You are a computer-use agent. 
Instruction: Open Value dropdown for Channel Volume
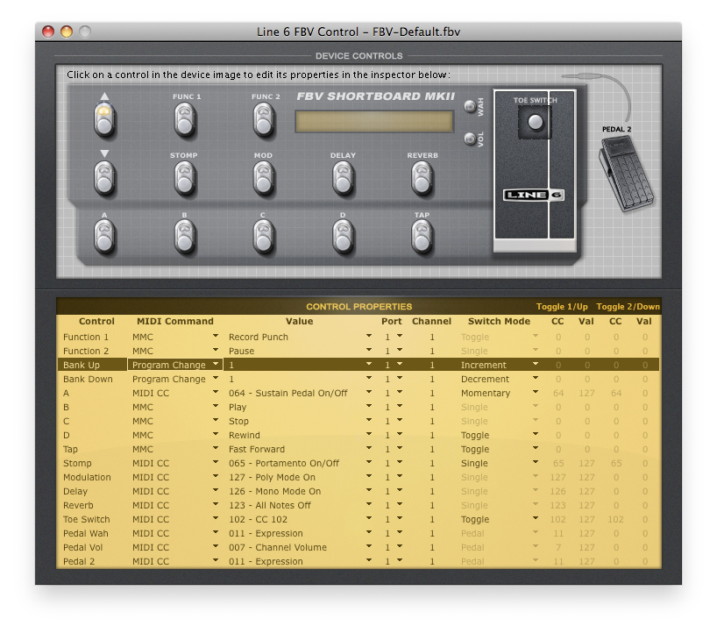click(x=368, y=546)
